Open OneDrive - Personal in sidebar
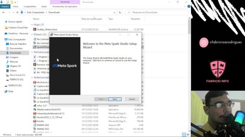The image size is (245, 137). tap(18, 33)
